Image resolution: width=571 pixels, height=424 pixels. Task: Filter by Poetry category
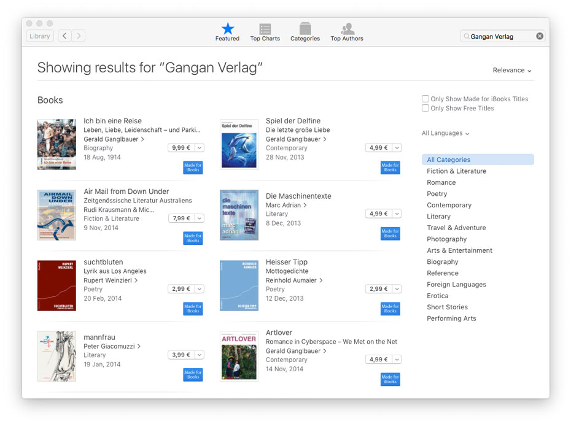point(437,194)
